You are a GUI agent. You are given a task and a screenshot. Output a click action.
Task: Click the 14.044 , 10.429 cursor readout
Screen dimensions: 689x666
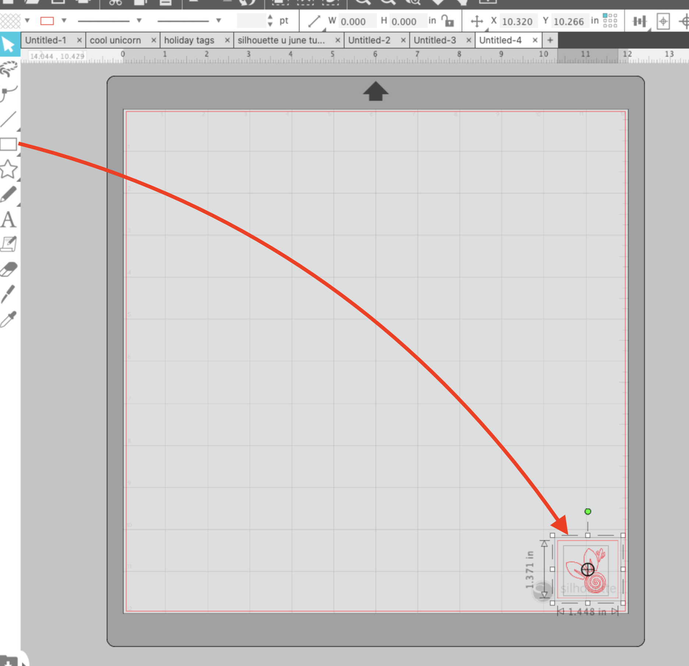coord(57,56)
